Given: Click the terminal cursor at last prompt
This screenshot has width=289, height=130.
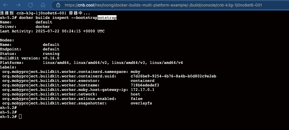Looking at the screenshot, I should [x=20, y=116].
